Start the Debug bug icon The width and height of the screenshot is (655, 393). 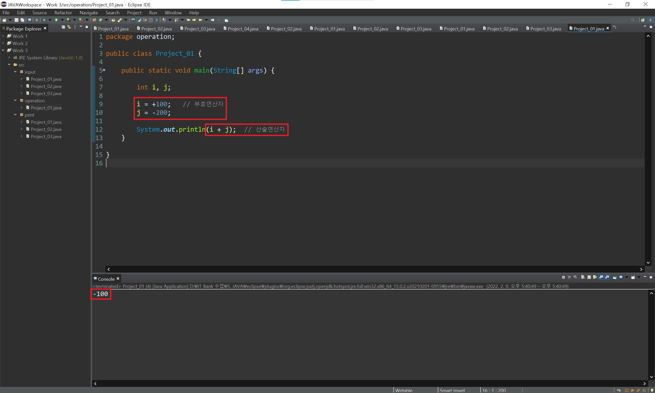click(44, 20)
